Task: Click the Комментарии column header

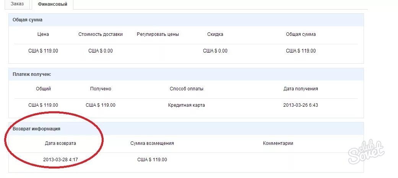Action: click(x=278, y=143)
